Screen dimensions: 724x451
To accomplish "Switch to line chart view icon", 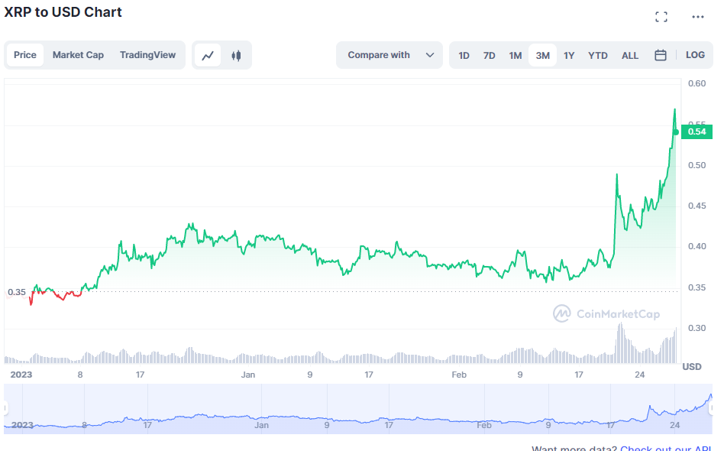I will pos(208,55).
